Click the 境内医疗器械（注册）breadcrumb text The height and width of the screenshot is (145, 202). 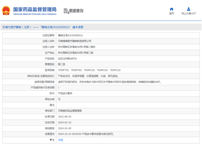coord(18,27)
